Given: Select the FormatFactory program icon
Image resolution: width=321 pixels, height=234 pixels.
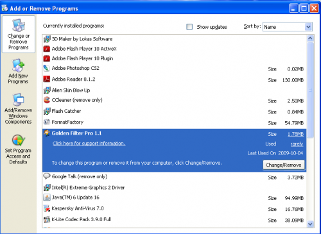Looking at the screenshot, I should click(47, 122).
